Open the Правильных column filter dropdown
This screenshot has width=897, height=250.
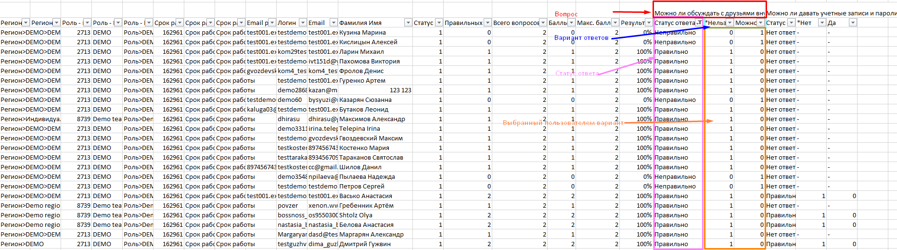pyautogui.click(x=487, y=23)
